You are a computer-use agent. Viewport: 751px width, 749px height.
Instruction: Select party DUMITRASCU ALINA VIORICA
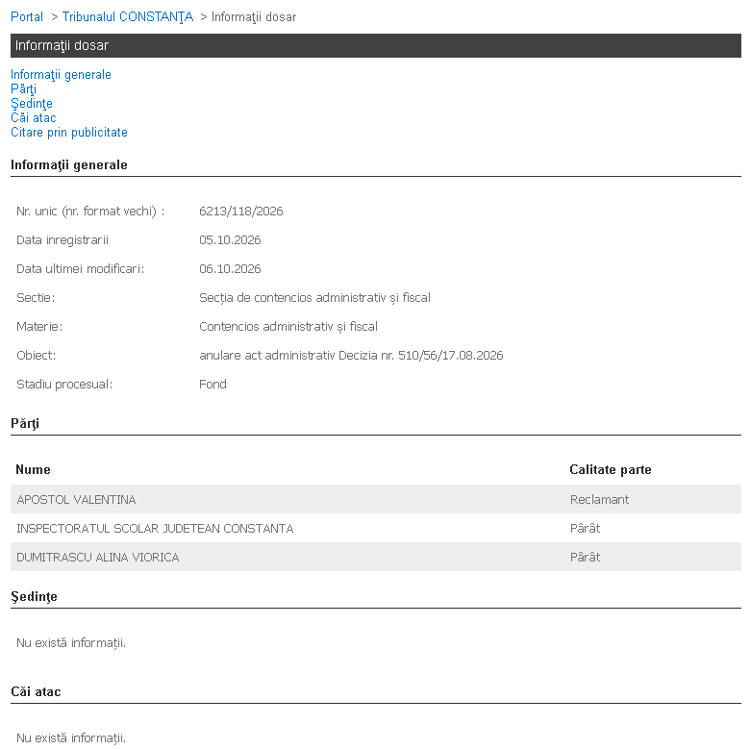[98, 557]
